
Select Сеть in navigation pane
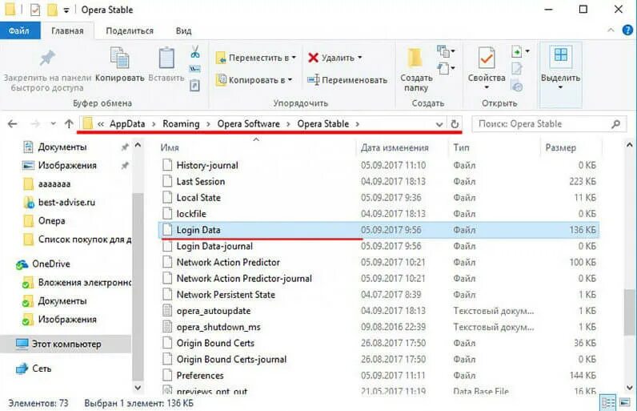click(34, 369)
